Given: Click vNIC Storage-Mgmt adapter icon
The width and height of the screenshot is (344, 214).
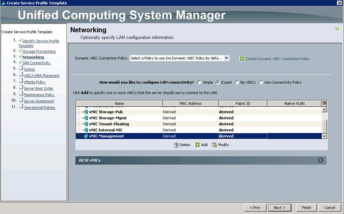Looking at the screenshot, I should pos(86,118).
